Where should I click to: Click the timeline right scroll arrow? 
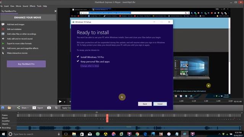pos(242,113)
